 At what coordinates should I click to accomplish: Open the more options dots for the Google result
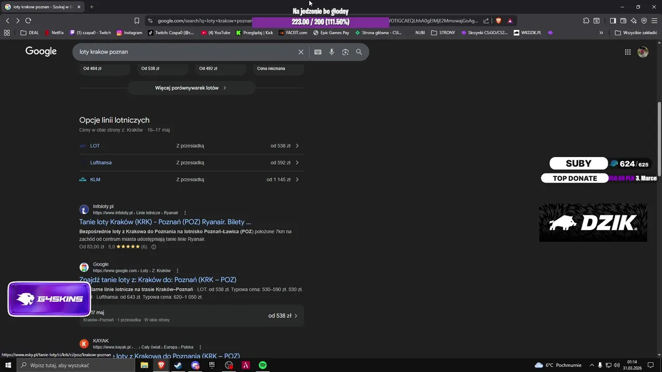pyautogui.click(x=177, y=271)
